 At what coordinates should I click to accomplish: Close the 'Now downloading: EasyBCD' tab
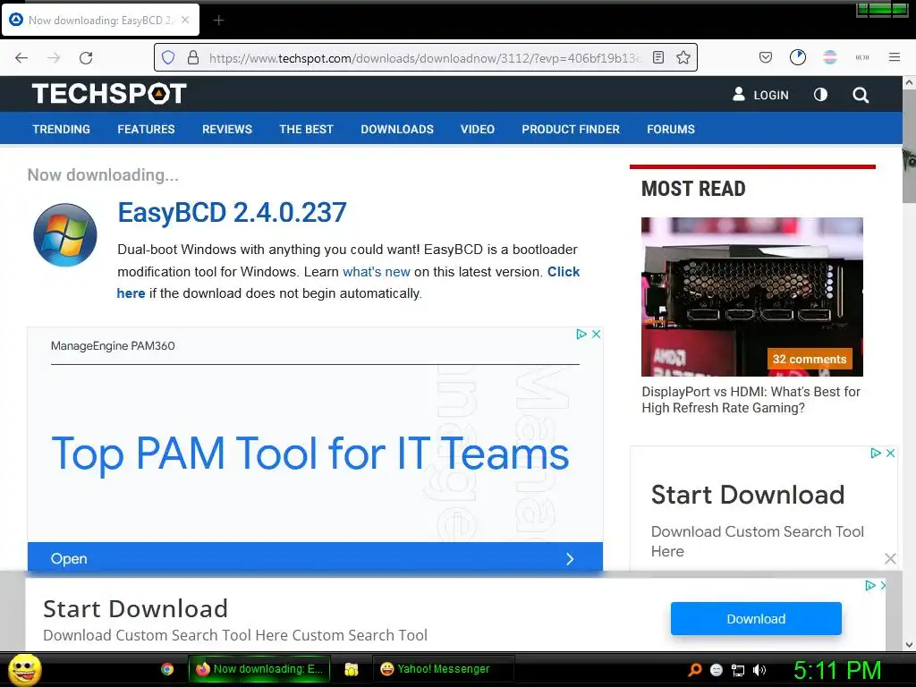(184, 20)
